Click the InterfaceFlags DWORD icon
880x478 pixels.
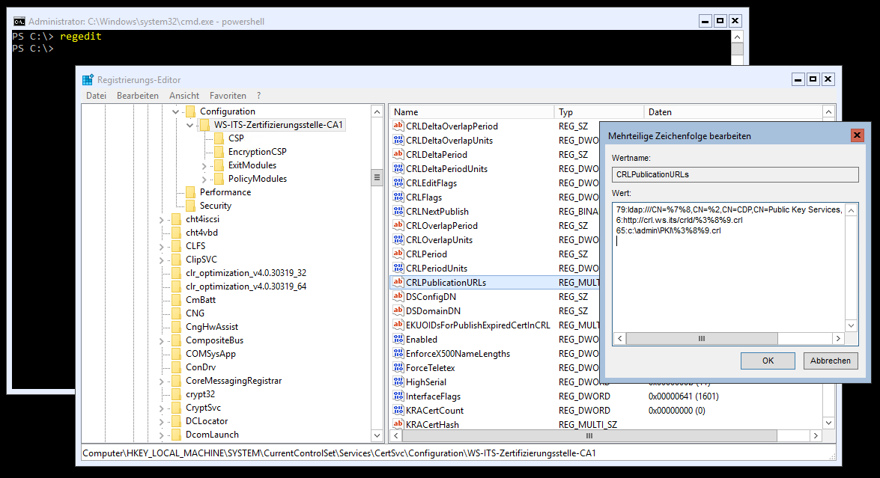pos(398,396)
